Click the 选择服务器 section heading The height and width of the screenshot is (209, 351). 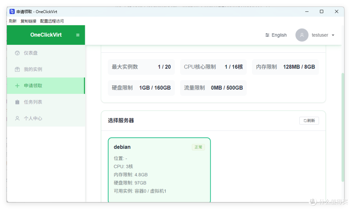121,120
